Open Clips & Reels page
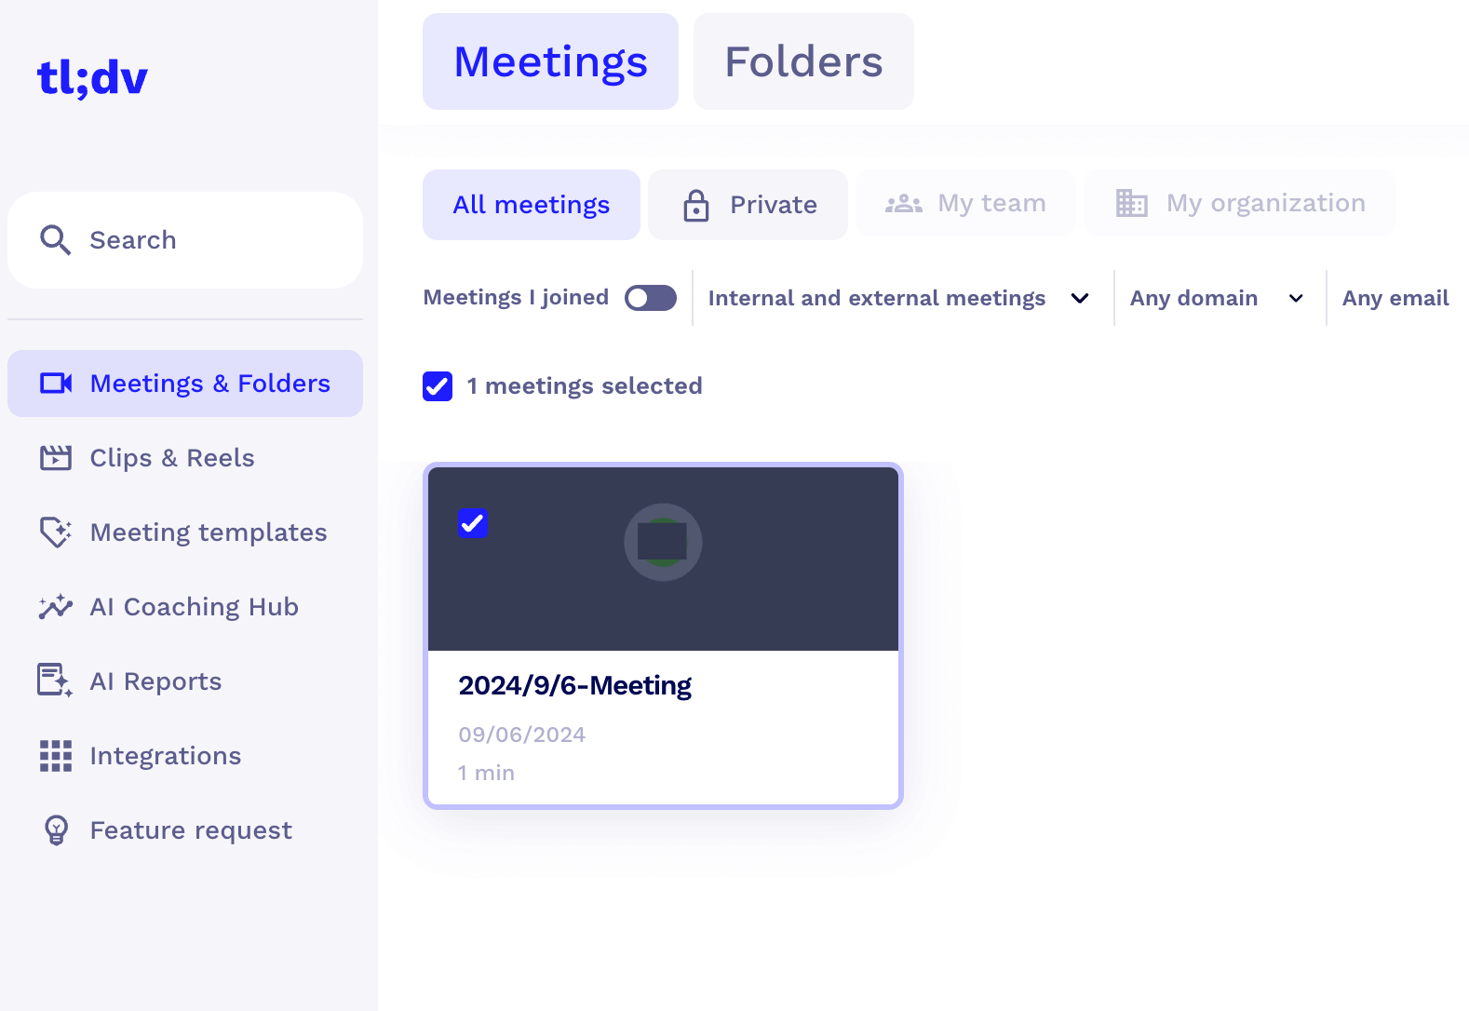Image resolution: width=1469 pixels, height=1011 pixels. (185, 458)
